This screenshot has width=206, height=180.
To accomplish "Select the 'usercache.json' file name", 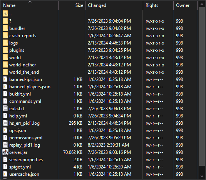I will tap(24, 174).
